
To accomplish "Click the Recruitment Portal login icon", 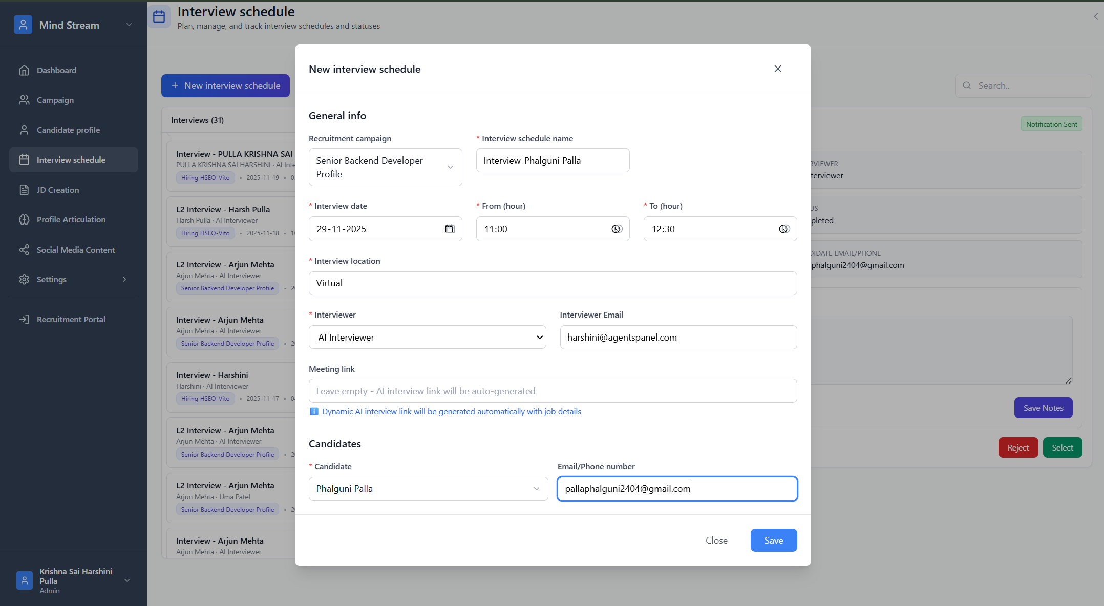I will click(x=24, y=319).
